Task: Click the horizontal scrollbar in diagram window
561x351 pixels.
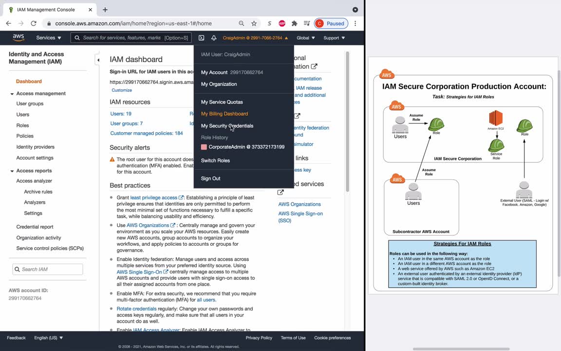Action: (461, 349)
